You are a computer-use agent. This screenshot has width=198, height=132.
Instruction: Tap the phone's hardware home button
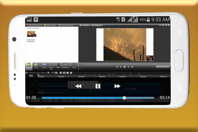coord(179,61)
